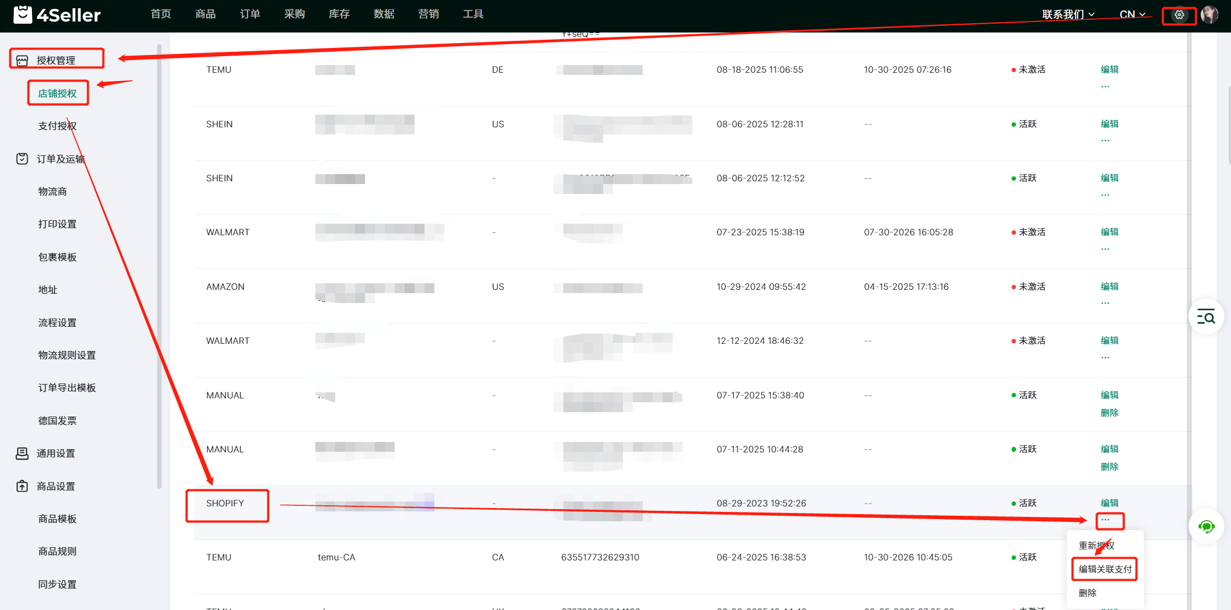Click 编辑 link for the AMAZON row
This screenshot has height=610, width=1231.
pos(1109,287)
